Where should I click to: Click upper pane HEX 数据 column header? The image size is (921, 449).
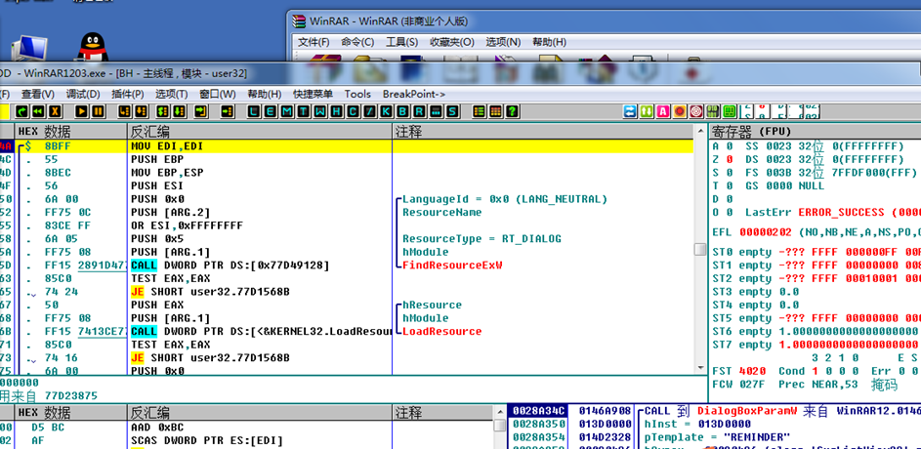point(70,131)
